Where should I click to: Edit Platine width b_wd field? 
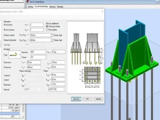58,79
